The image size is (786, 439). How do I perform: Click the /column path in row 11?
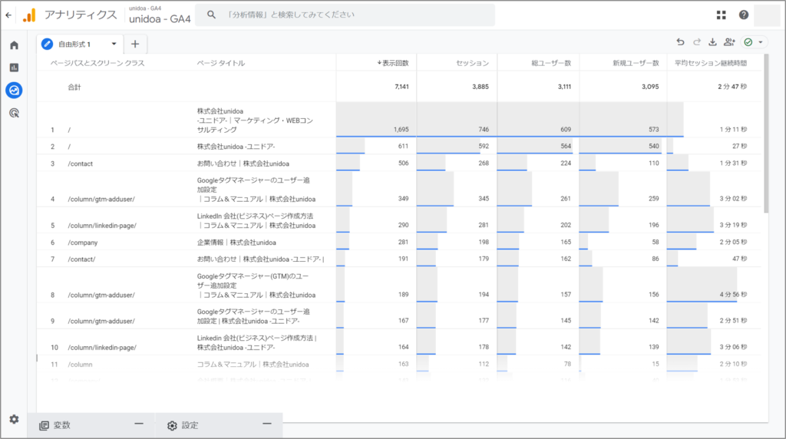pos(80,365)
